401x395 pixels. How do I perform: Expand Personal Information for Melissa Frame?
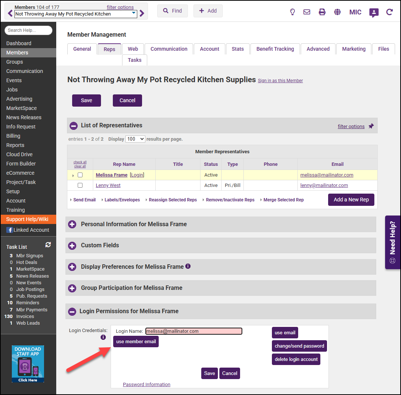[73, 224]
